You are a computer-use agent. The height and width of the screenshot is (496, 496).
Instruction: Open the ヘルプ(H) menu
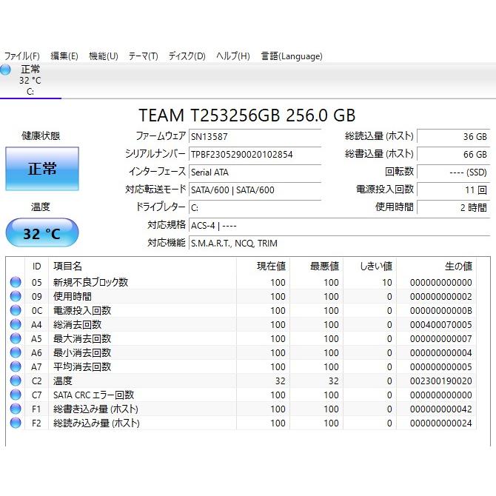(233, 56)
